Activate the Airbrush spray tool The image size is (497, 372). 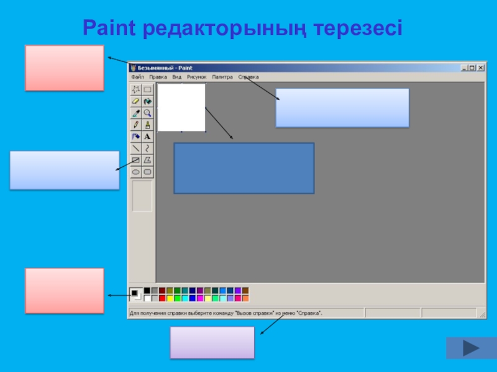[136, 136]
